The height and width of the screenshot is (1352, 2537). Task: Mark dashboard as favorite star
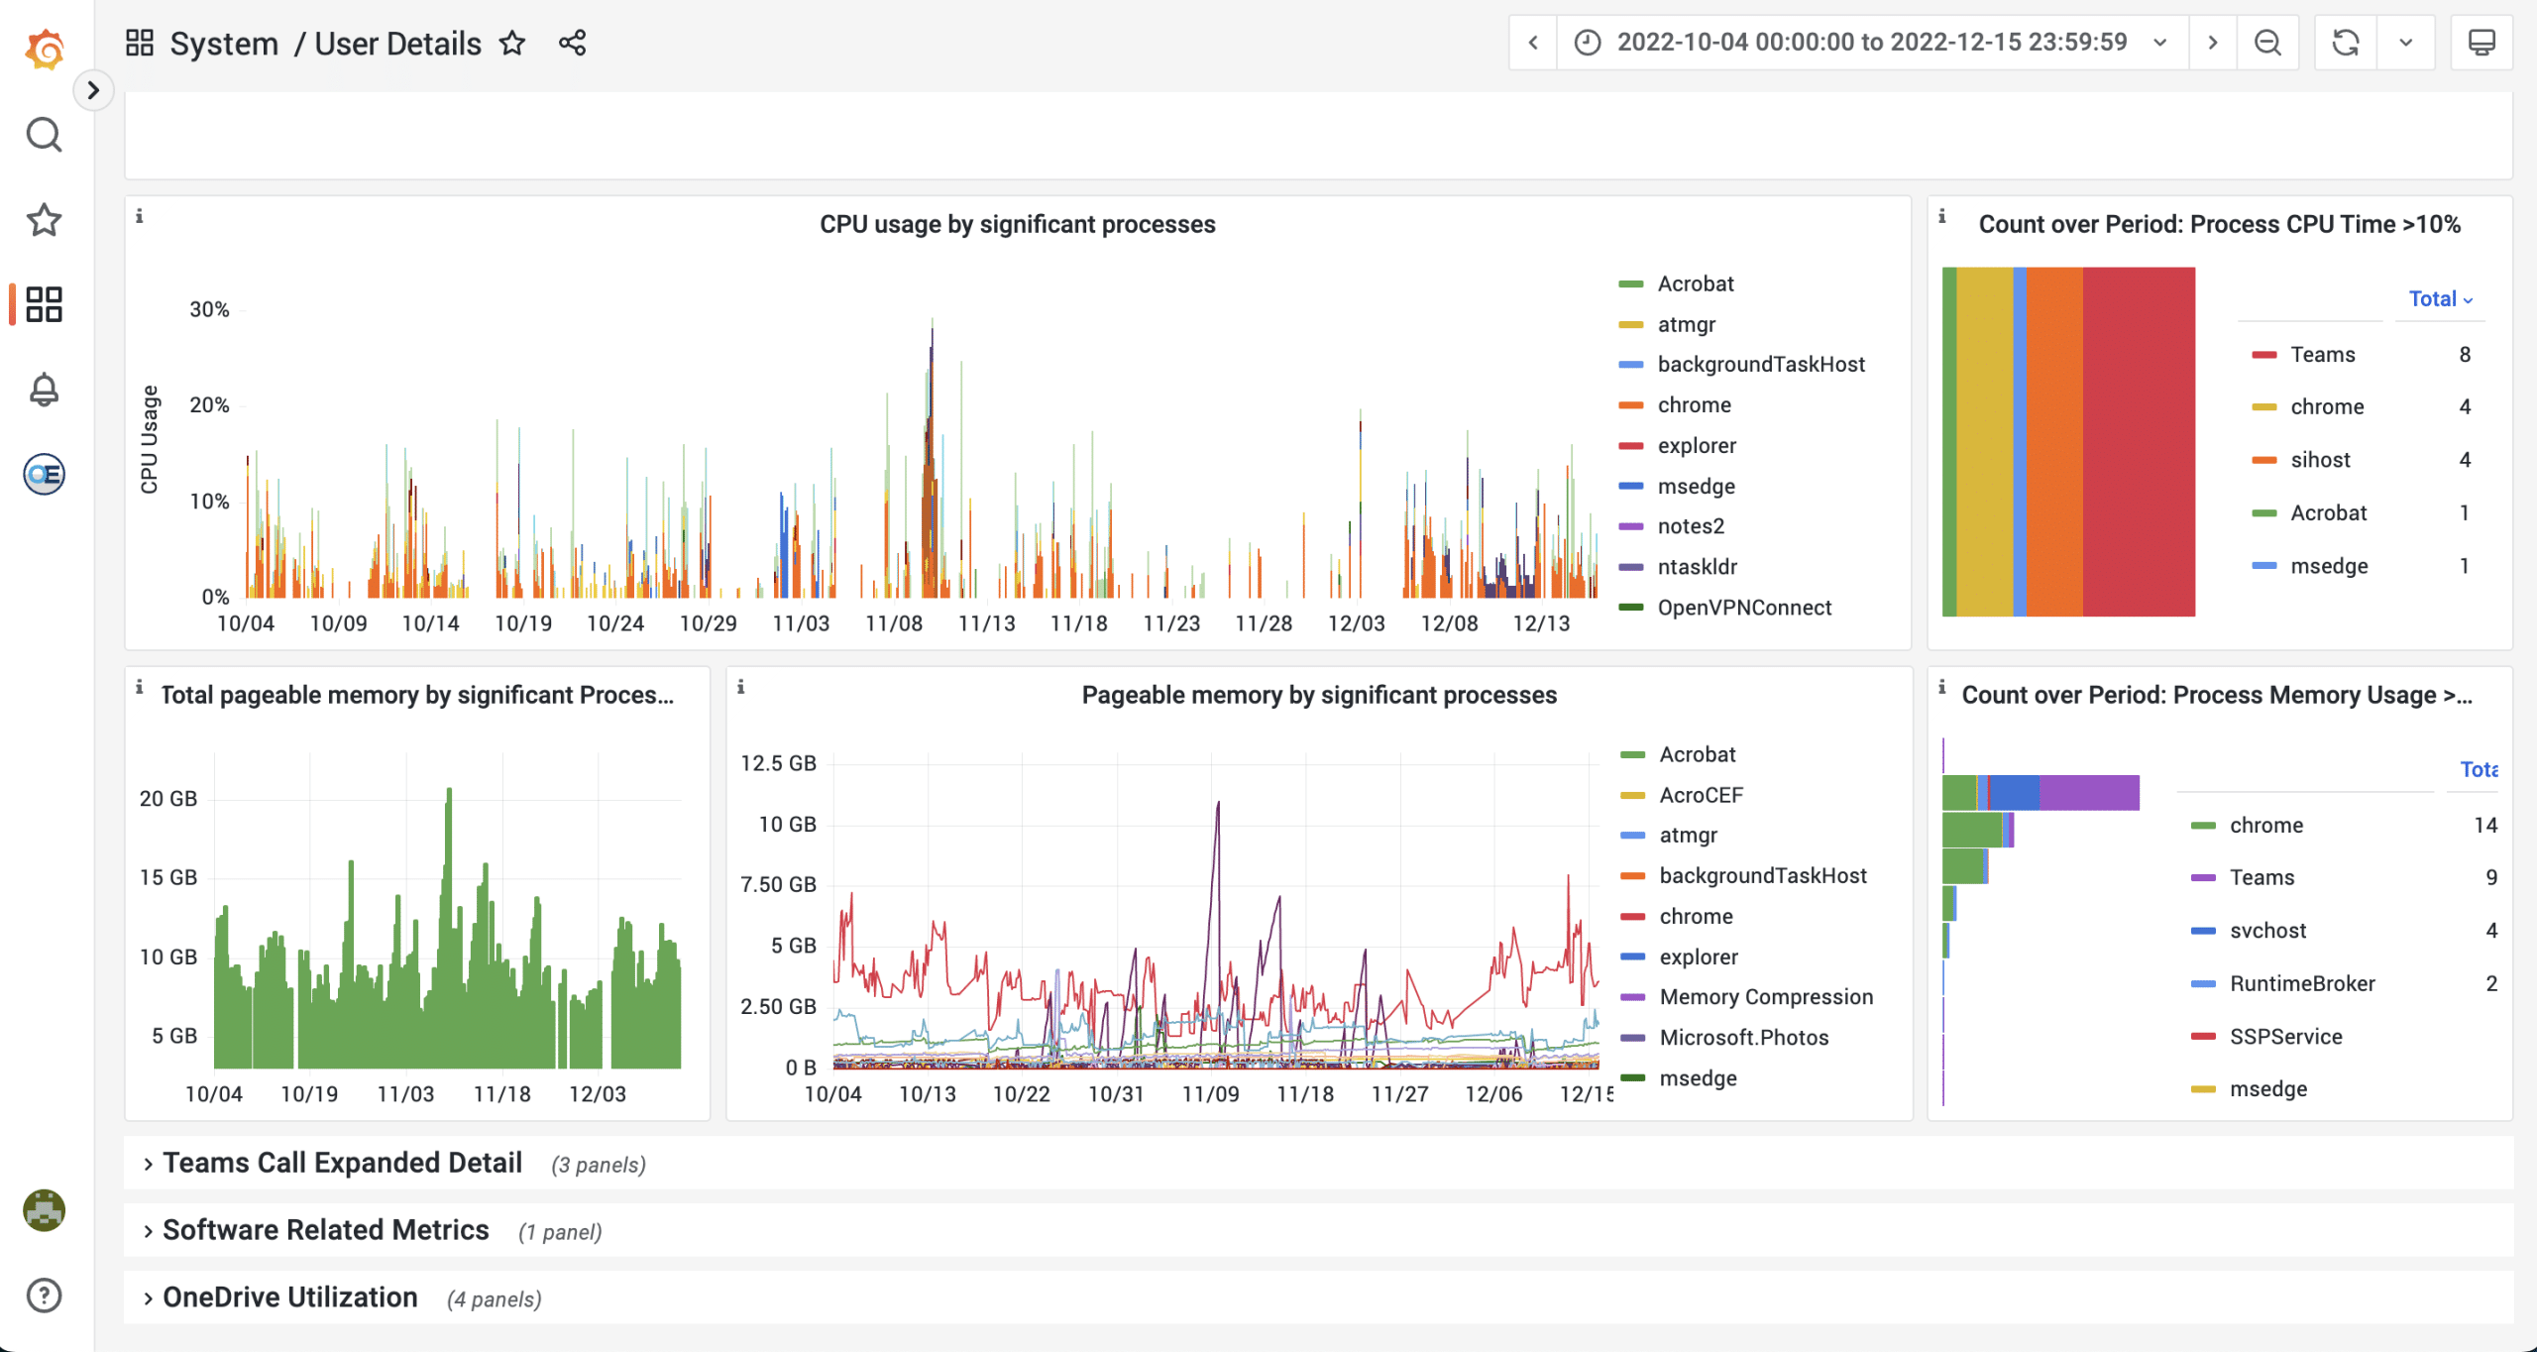click(512, 43)
